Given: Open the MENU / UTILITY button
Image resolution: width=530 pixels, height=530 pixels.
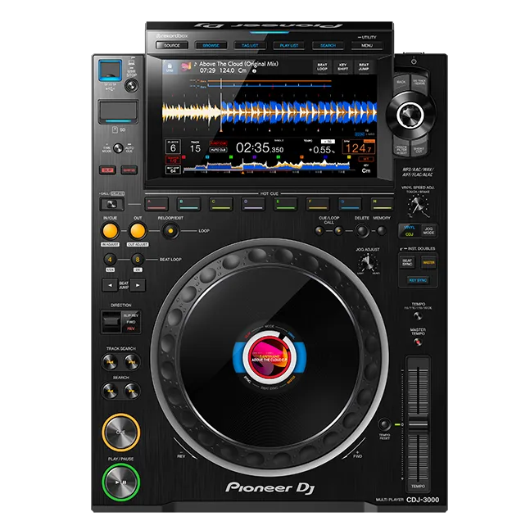Looking at the screenshot, I should (367, 45).
